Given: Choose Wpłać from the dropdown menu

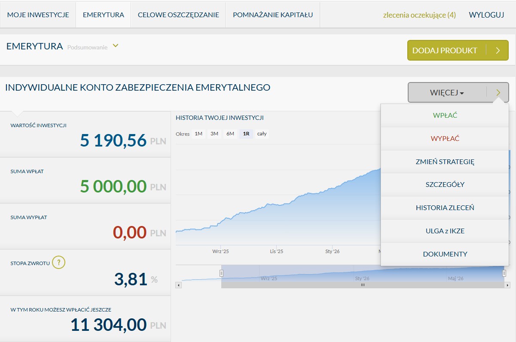Looking at the screenshot, I should [x=445, y=115].
